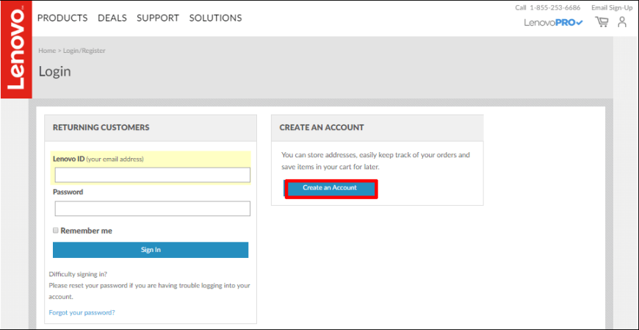Click the Sign In button
The height and width of the screenshot is (330, 639).
[151, 250]
